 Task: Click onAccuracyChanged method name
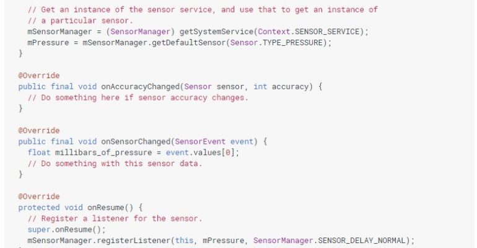[140, 87]
